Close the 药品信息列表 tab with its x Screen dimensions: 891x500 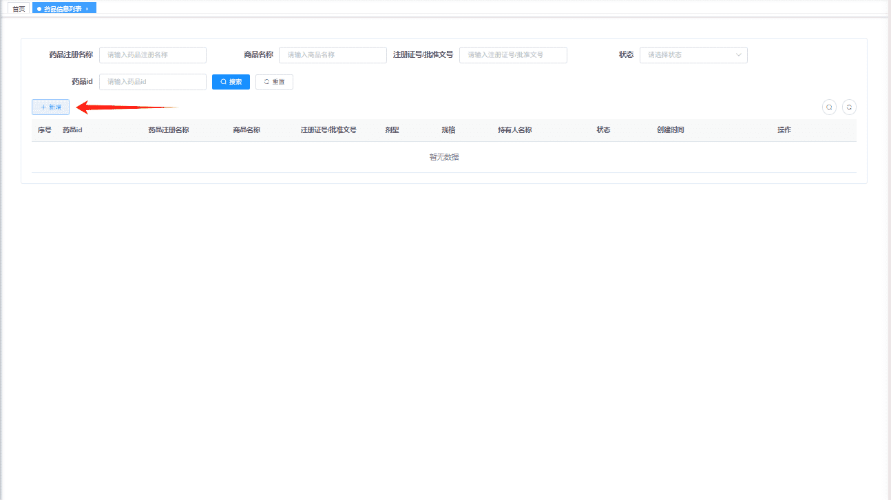click(87, 9)
